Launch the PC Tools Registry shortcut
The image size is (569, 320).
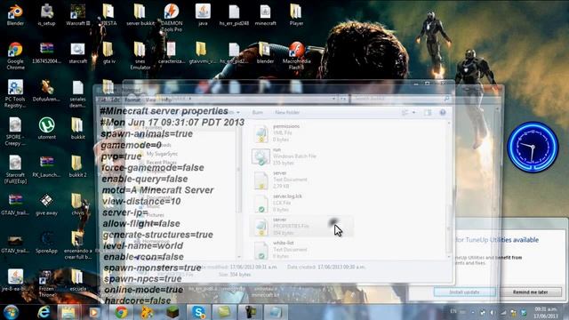pos(15,93)
